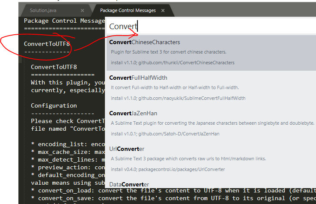Image resolution: width=316 pixels, height=204 pixels.
Task: Click the default_encoding_on setting line
Action: coord(68,175)
